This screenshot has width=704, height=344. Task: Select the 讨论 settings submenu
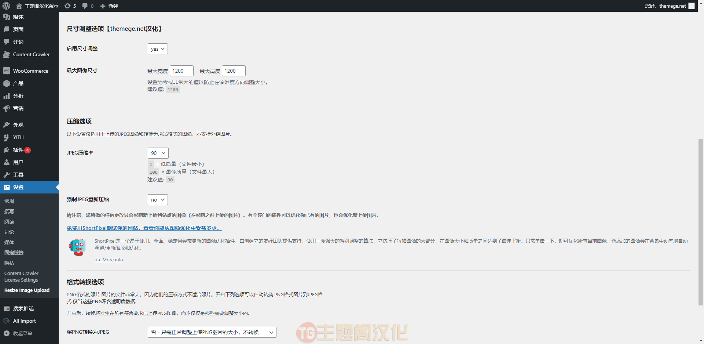(x=9, y=232)
